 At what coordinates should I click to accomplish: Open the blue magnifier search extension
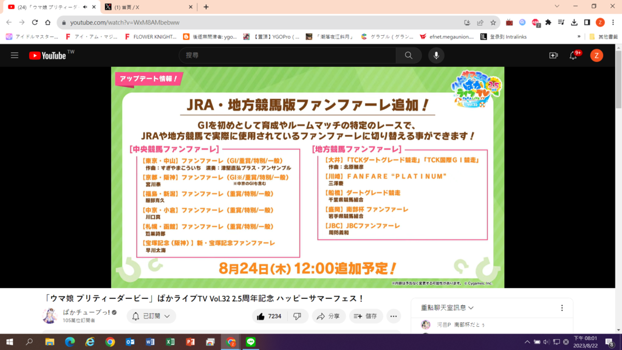(522, 22)
